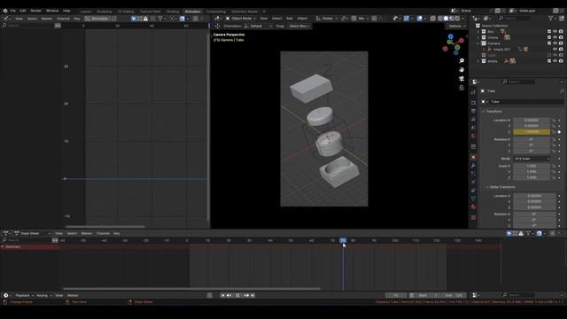The image size is (567, 319).
Task: Open the World properties tab
Action: (473, 136)
